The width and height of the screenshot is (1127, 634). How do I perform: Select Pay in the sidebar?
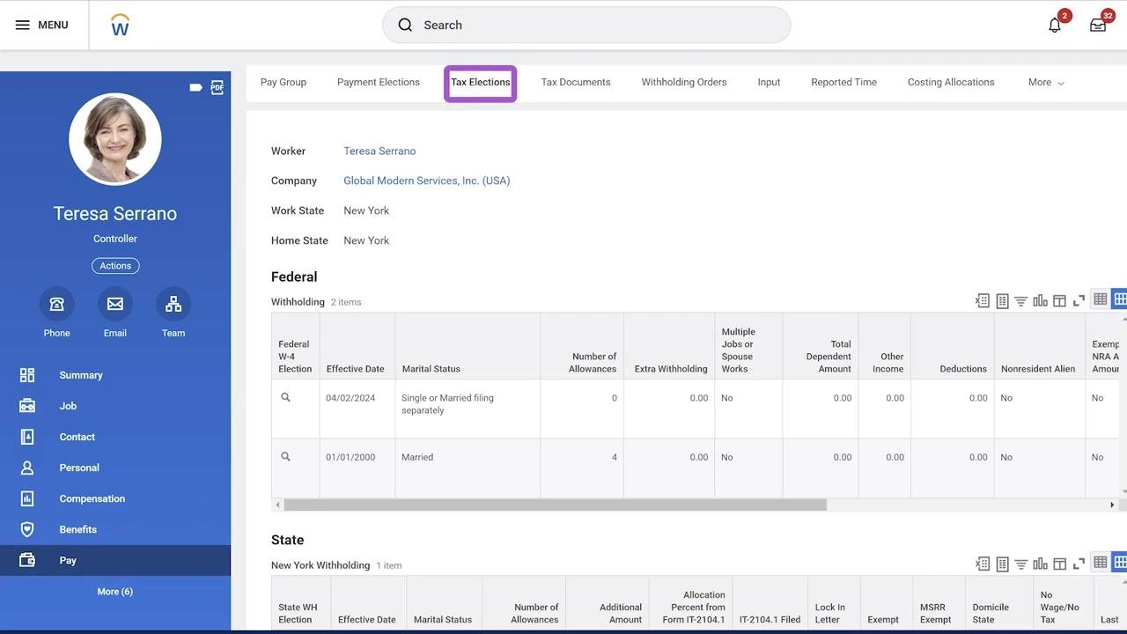tap(115, 560)
